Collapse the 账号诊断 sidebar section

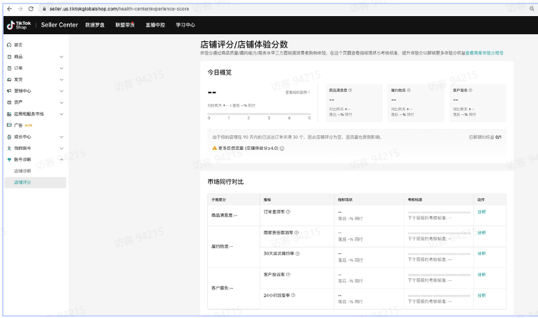click(61, 160)
